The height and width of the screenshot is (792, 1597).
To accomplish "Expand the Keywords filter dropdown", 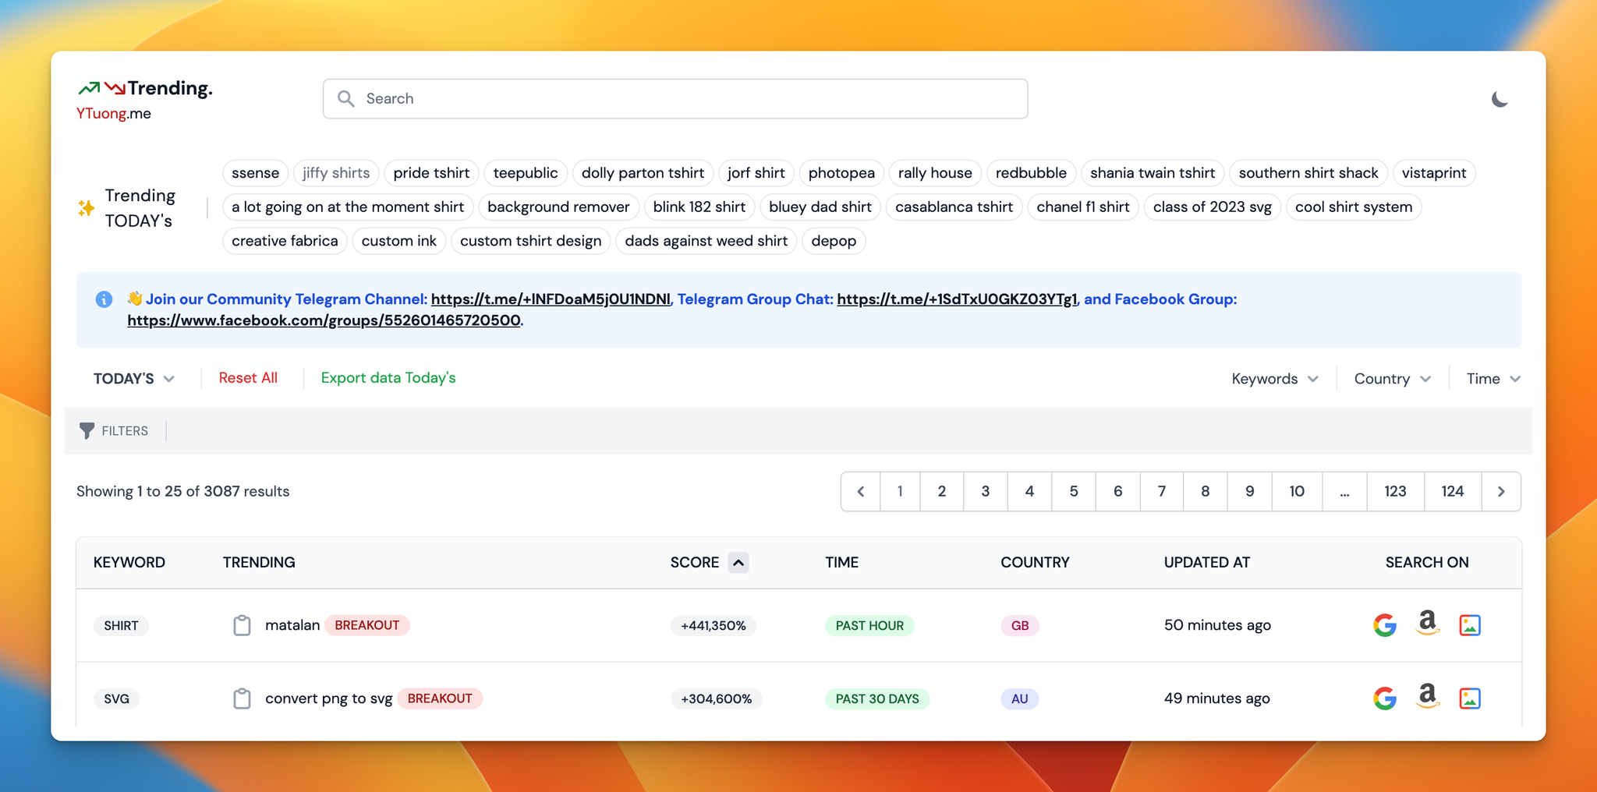I will pyautogui.click(x=1275, y=379).
